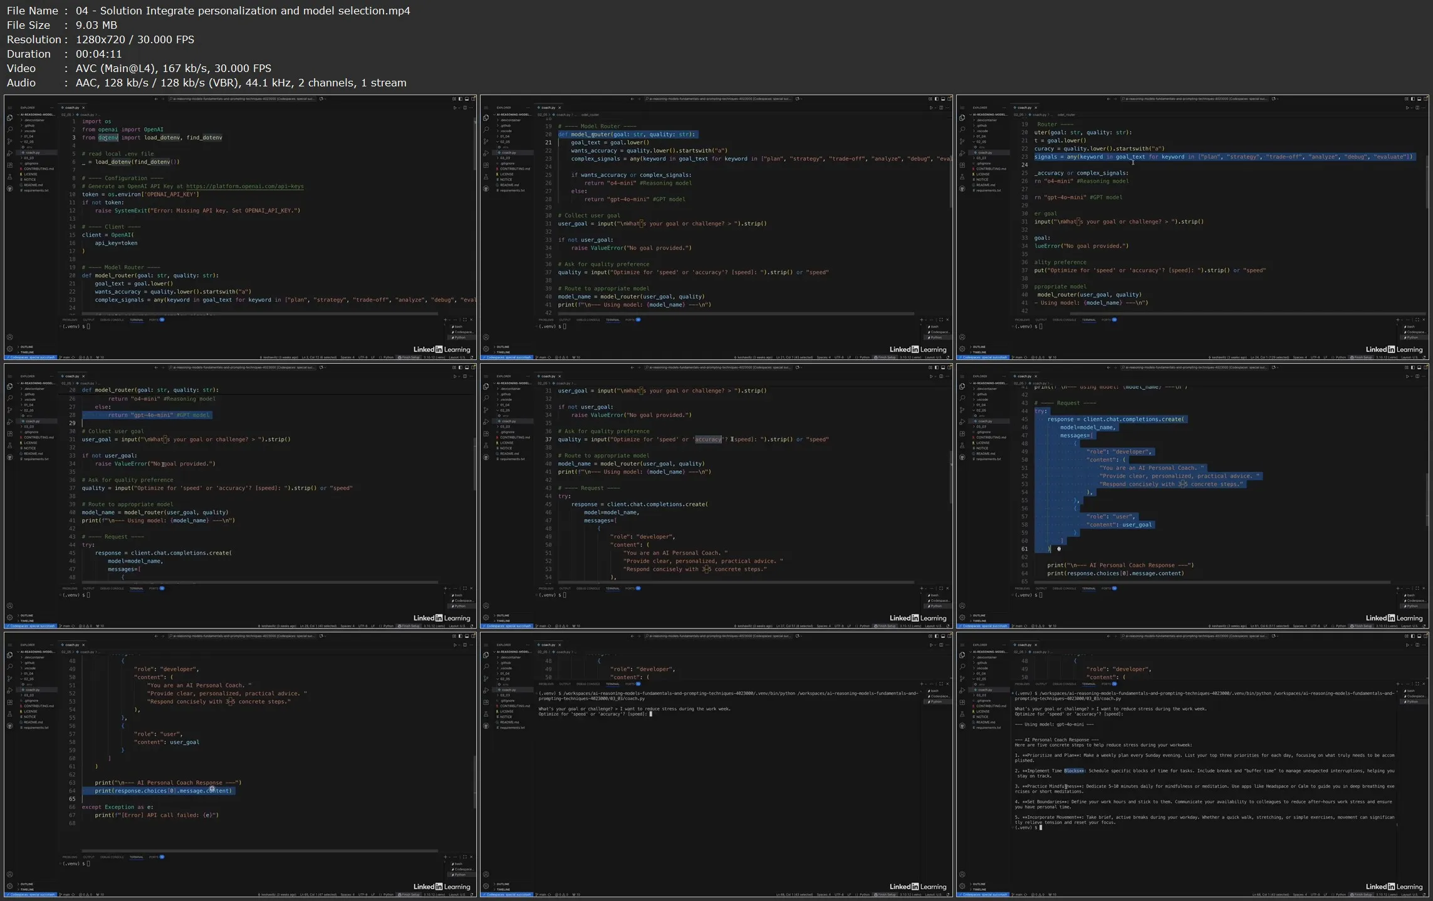1433x901 pixels.
Task: Open Source Control in coach response output frame
Action: (x=962, y=678)
